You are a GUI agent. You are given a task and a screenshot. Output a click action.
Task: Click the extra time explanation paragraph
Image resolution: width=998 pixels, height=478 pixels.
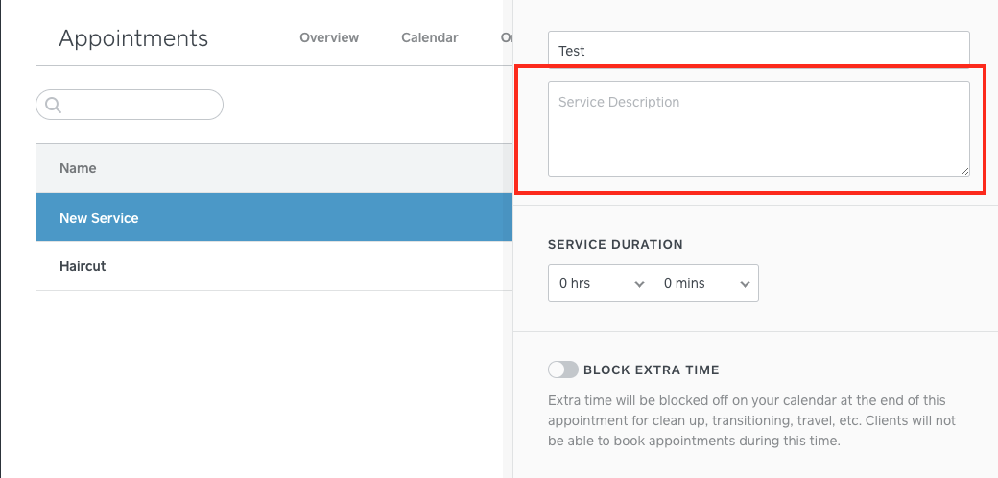pos(753,420)
